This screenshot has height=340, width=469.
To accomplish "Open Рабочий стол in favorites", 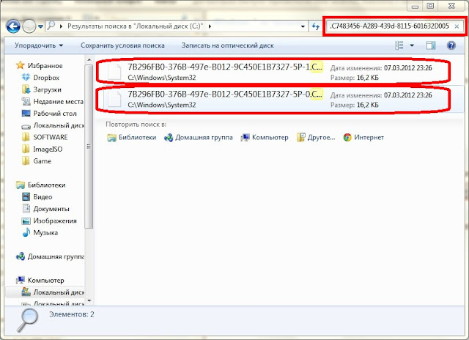I will [49, 114].
